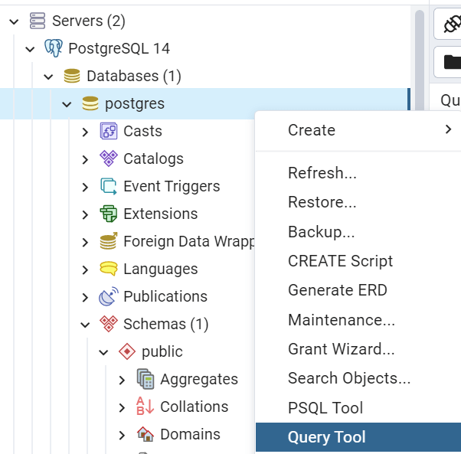Screen dimensions: 461x454
Task: Select the public schema label
Action: click(x=162, y=352)
